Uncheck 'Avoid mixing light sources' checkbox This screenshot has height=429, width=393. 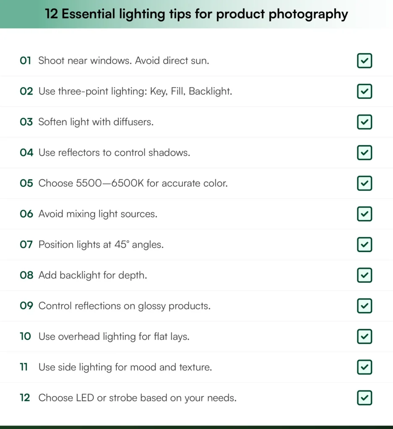click(364, 214)
